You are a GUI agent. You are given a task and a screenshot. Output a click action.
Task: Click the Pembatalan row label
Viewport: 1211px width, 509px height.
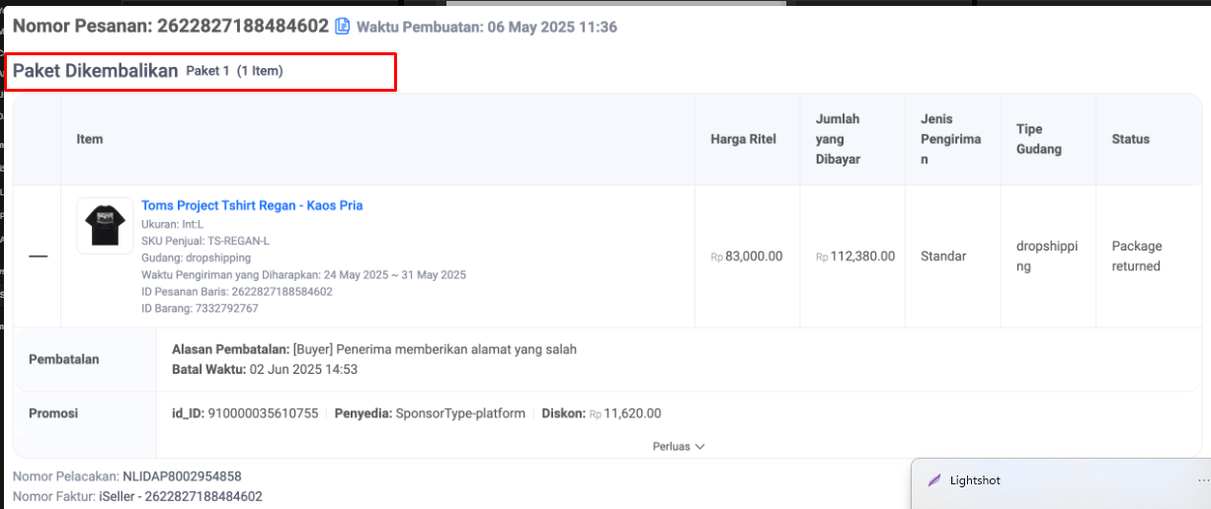64,359
